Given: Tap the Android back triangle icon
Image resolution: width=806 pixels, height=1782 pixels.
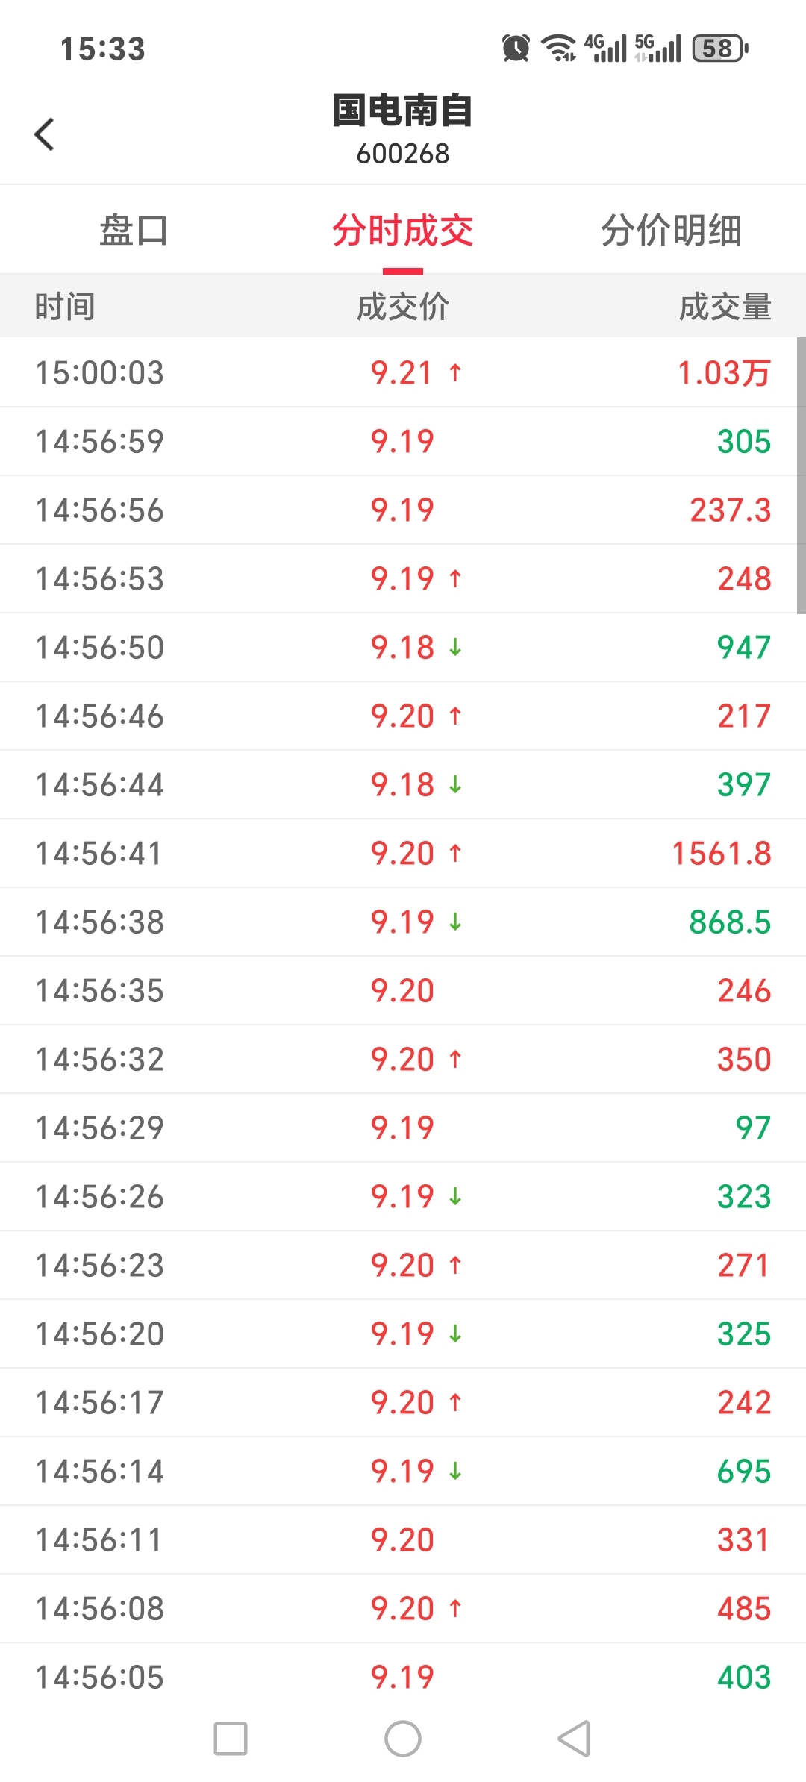Looking at the screenshot, I should [574, 1739].
